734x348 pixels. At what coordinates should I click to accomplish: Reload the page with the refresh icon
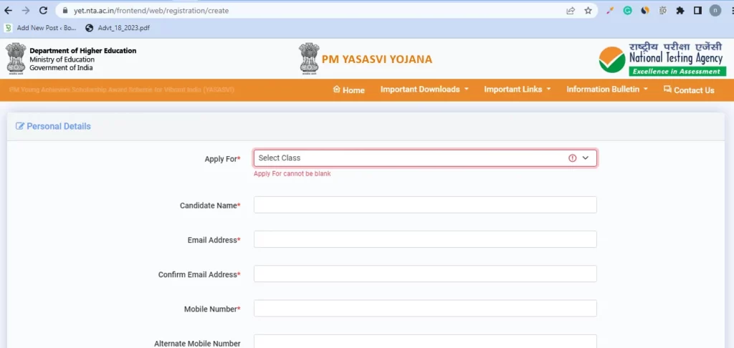tap(43, 10)
